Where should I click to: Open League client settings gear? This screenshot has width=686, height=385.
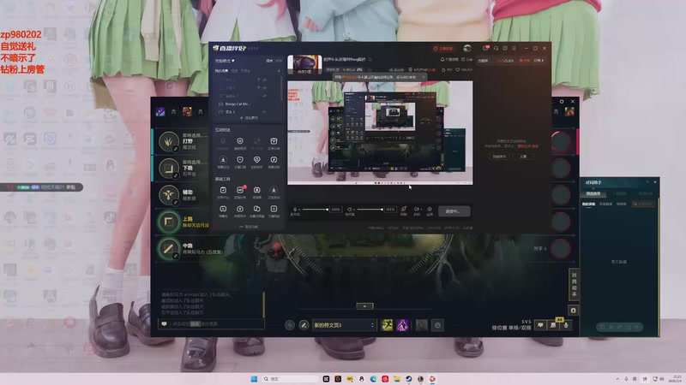(x=562, y=102)
